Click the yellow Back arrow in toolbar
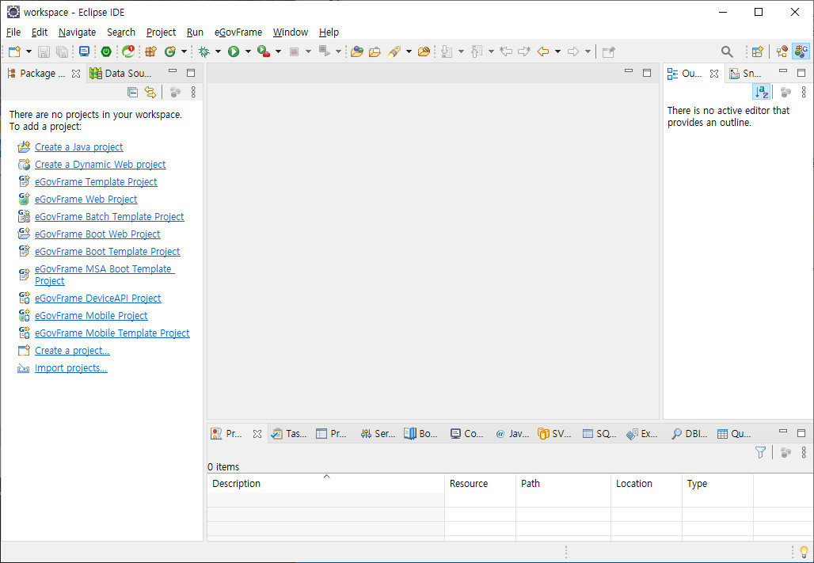Image resolution: width=814 pixels, height=563 pixels. pyautogui.click(x=543, y=51)
